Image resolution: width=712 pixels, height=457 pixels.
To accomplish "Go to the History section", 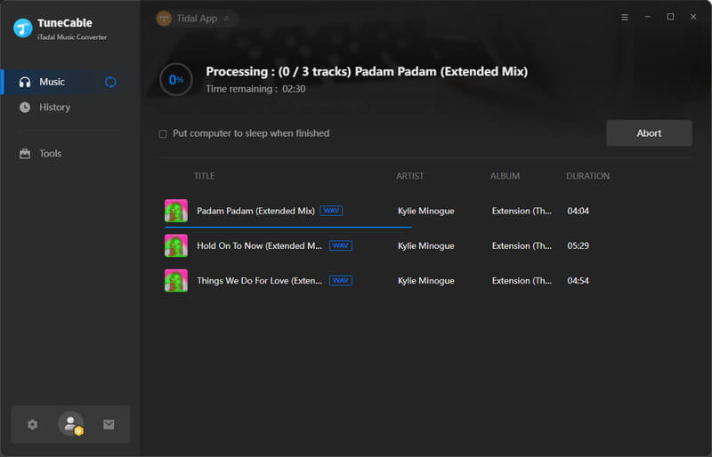I will pos(54,108).
